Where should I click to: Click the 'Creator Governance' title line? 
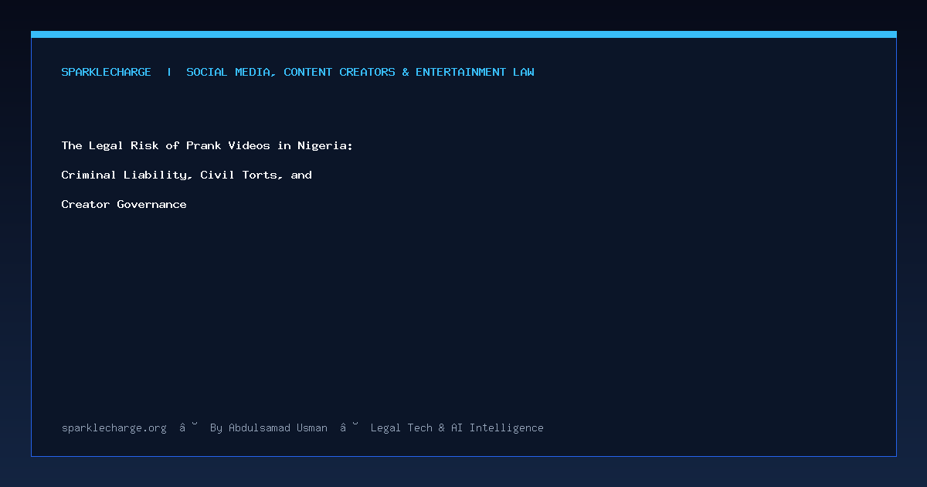[124, 204]
